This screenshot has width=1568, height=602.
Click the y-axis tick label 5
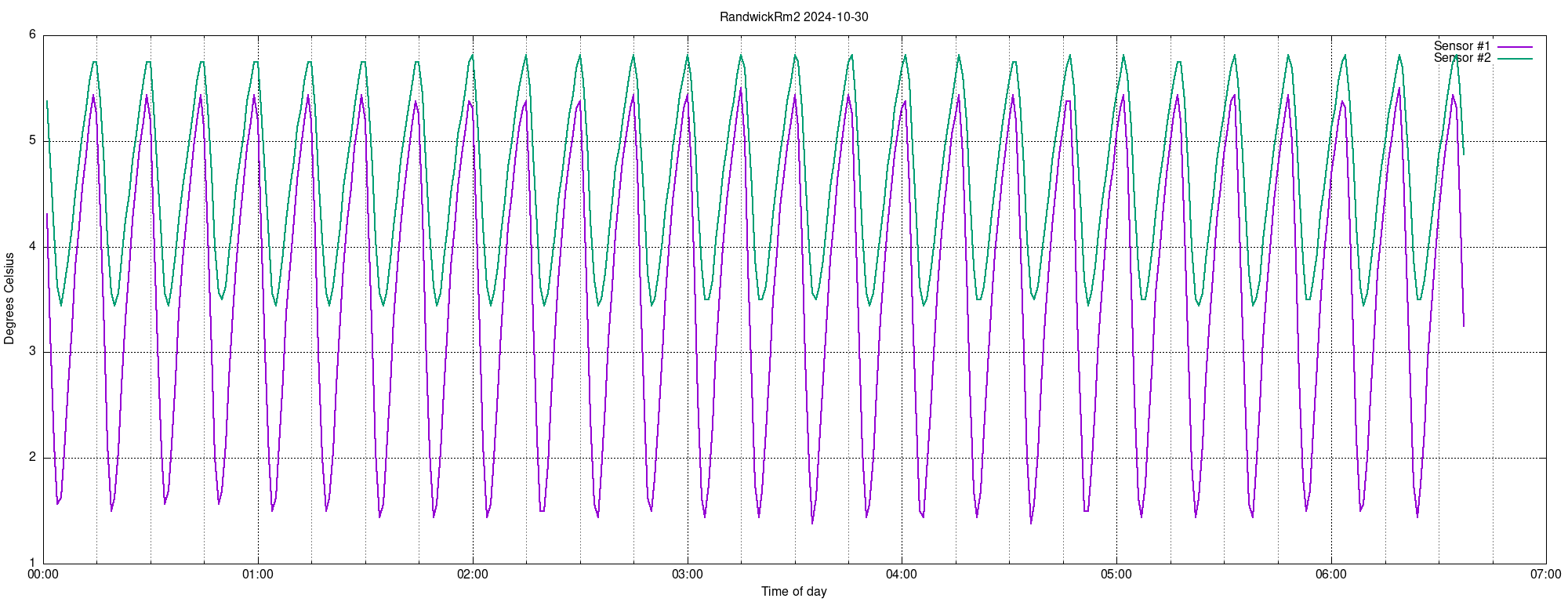click(x=32, y=141)
